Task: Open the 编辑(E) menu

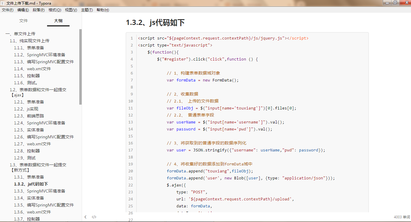Action: 23,10
